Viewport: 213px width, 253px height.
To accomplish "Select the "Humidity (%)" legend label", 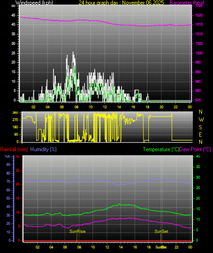I will [43, 149].
